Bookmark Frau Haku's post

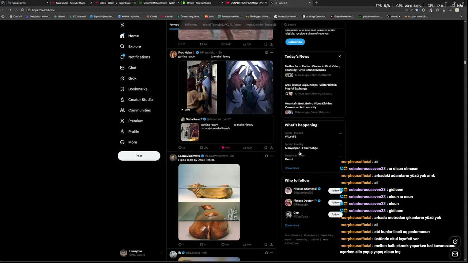[x=266, y=148]
